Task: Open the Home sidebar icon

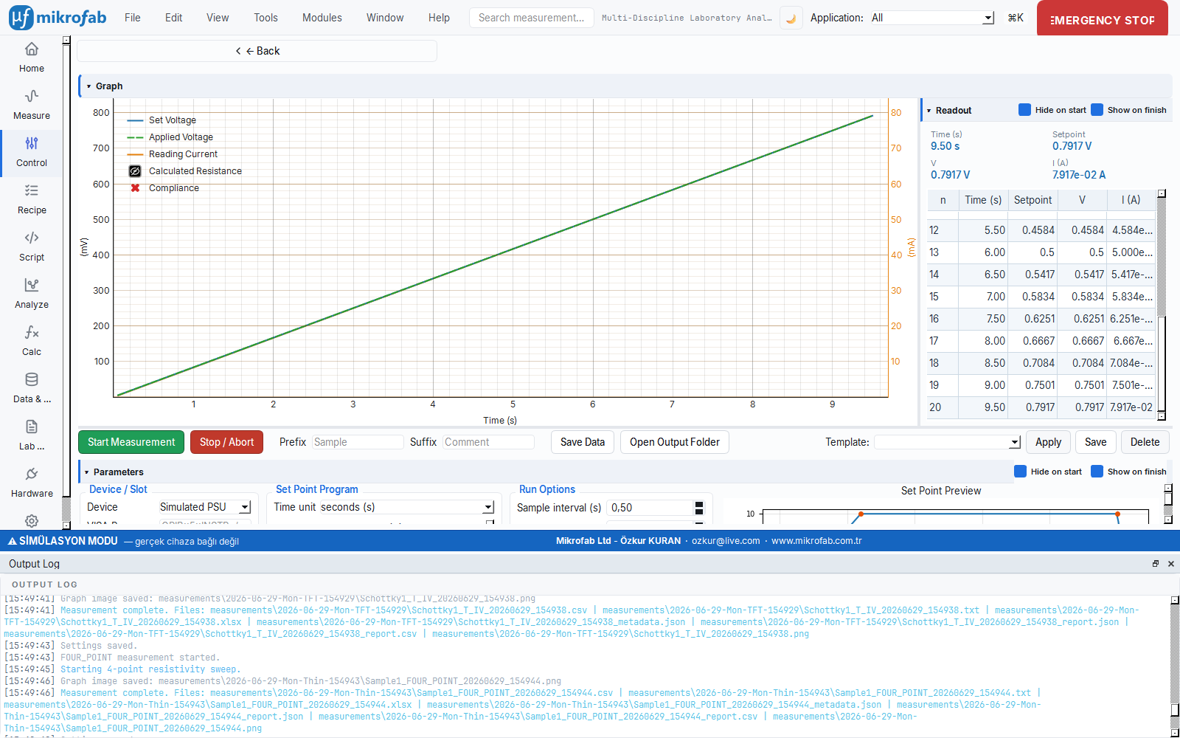Action: [x=31, y=58]
